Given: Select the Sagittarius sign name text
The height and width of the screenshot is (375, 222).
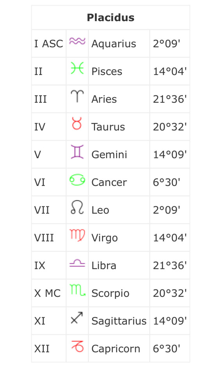Looking at the screenshot, I should click(x=119, y=321).
